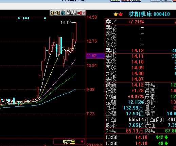
Task: Select the 买① bid price 14.11
Action: 138,56
